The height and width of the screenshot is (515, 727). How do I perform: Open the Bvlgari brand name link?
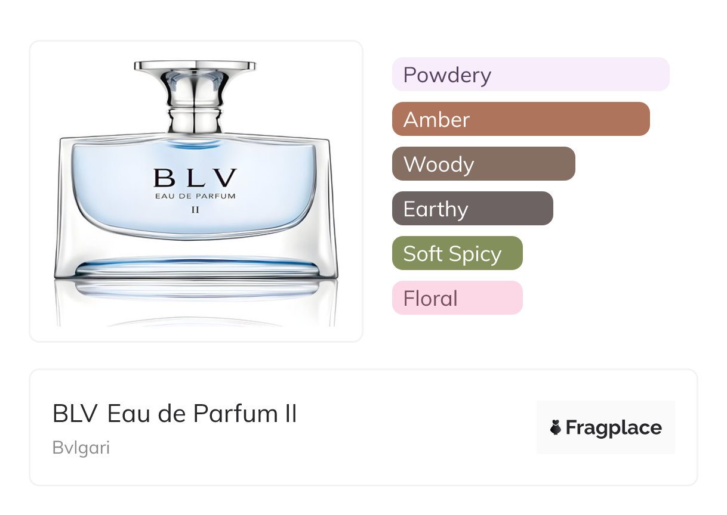point(81,448)
